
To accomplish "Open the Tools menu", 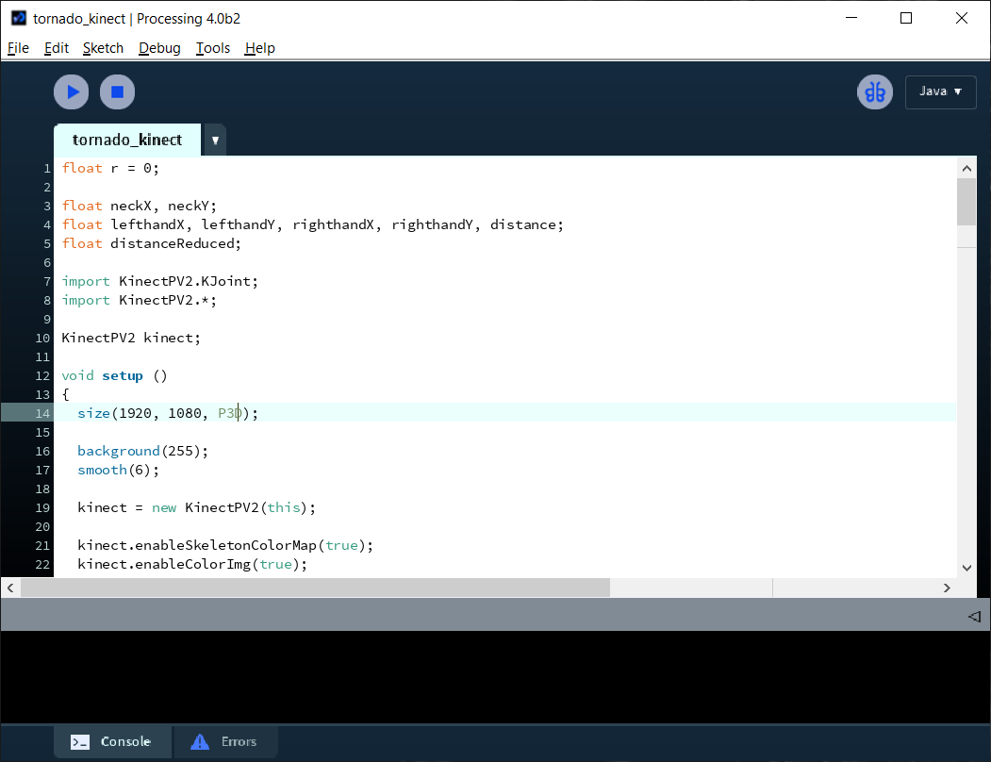I will pyautogui.click(x=212, y=47).
